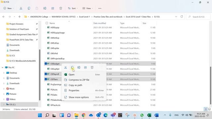Click the Delete trash icon in the toolbar
Image resolution: width=212 pixels, height=119 pixels.
(x=61, y=8)
